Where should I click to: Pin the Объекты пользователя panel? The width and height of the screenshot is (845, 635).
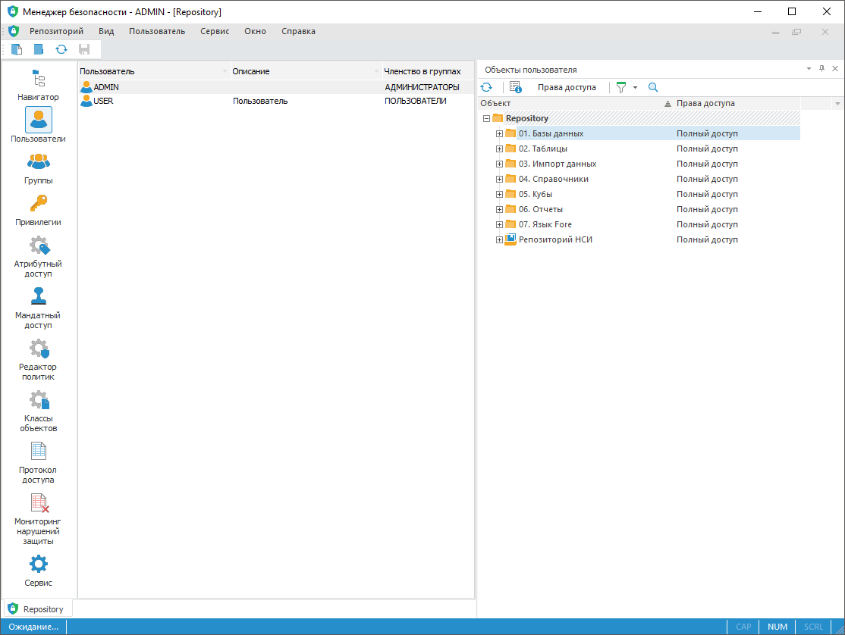821,69
